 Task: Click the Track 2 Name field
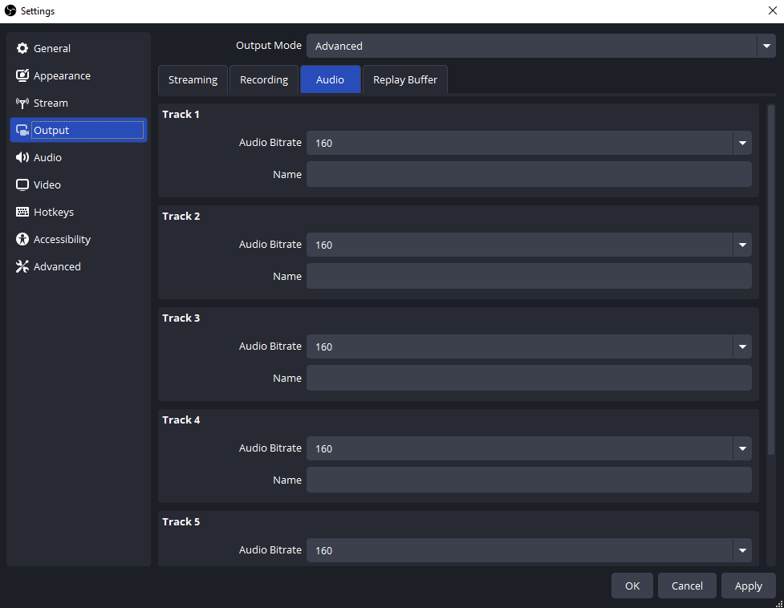tap(529, 277)
